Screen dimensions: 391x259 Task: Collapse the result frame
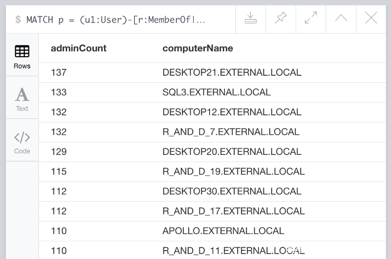coord(341,19)
